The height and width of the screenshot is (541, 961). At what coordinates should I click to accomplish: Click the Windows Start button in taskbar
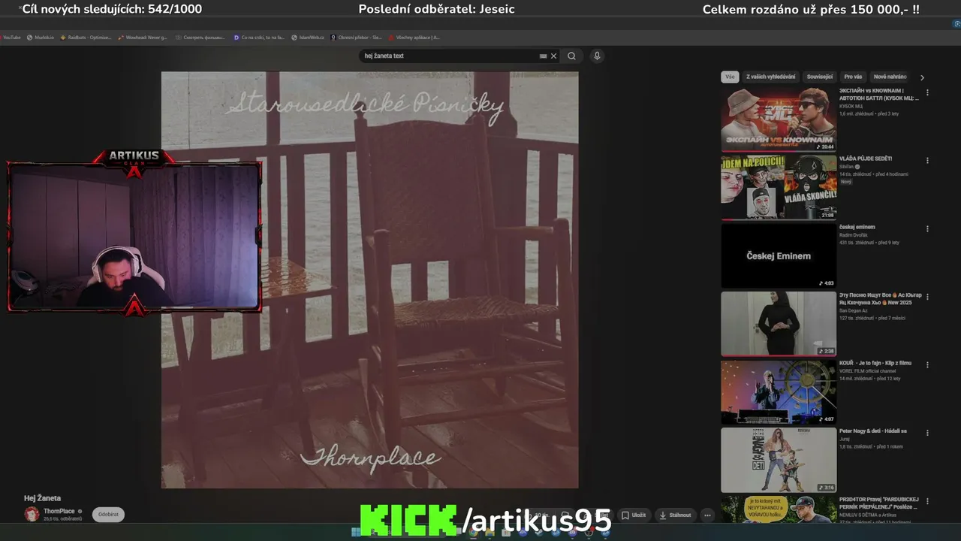pyautogui.click(x=356, y=533)
